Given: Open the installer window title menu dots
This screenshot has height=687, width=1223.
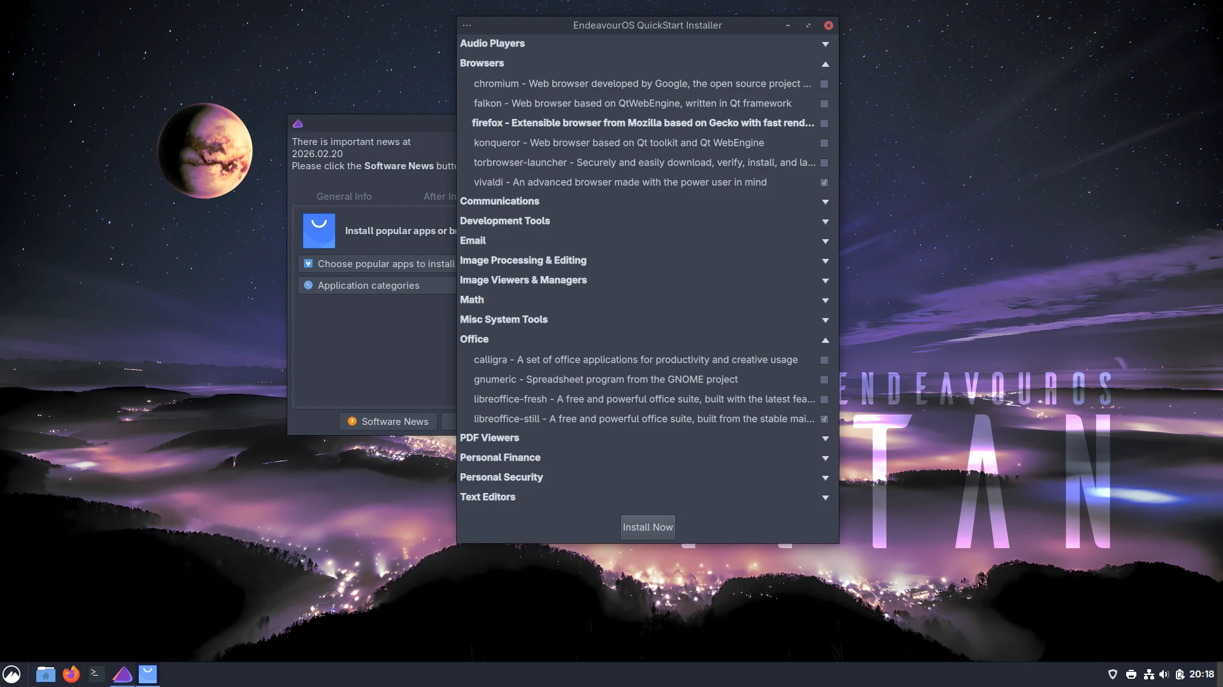Looking at the screenshot, I should [x=467, y=25].
